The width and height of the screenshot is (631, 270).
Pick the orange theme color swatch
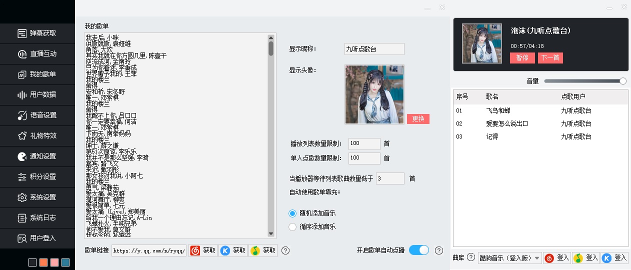tap(43, 262)
